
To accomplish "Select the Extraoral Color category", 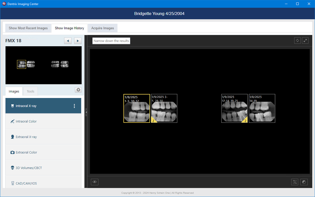I will click(43, 152).
